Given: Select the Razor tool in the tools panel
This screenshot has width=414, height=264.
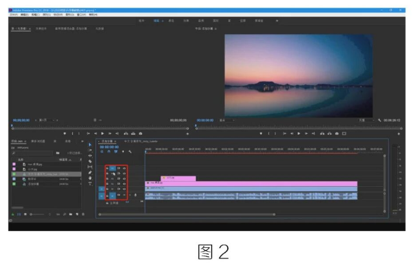Looking at the screenshot, I should (90, 162).
